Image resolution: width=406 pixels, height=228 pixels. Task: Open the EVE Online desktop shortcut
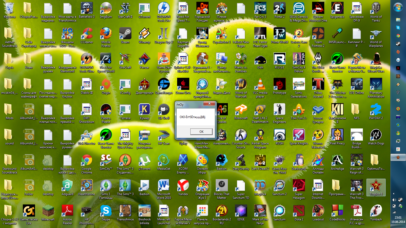tap(357, 87)
